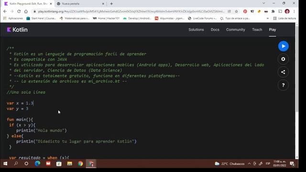Click the page vertical scrollbar
The height and width of the screenshot is (172, 306).
[x=297, y=68]
